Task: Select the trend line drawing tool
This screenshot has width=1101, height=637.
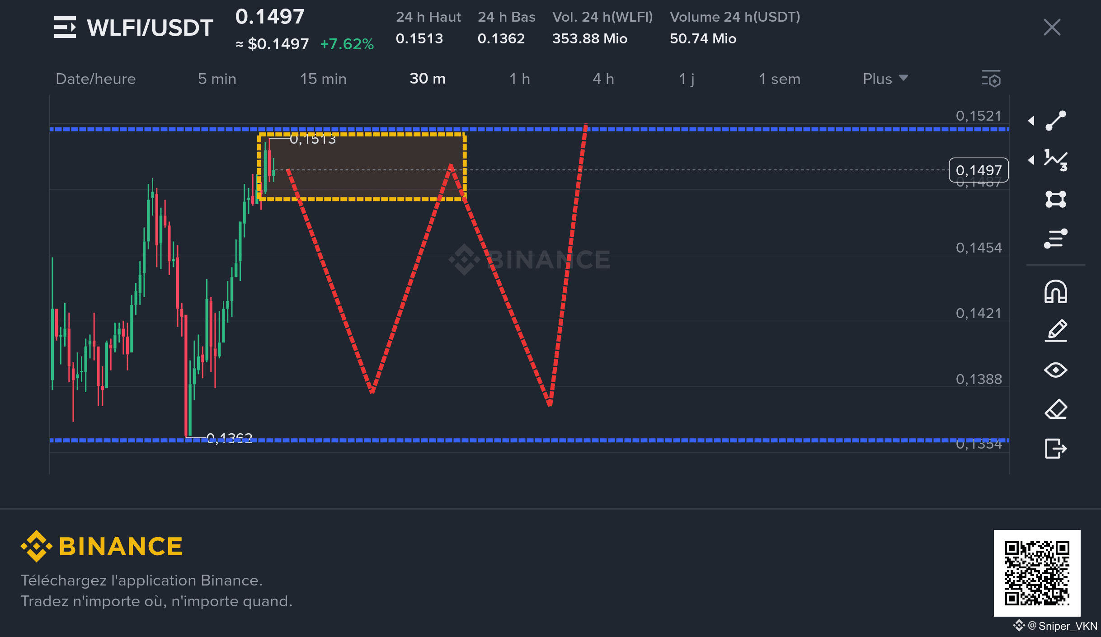Action: 1056,121
